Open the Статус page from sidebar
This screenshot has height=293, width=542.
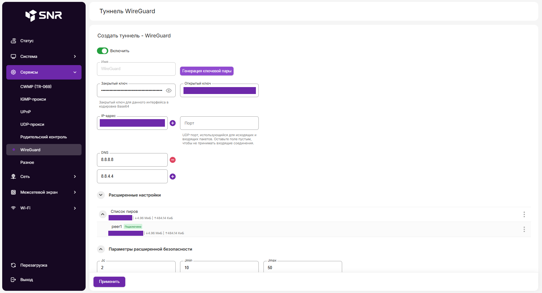click(27, 41)
